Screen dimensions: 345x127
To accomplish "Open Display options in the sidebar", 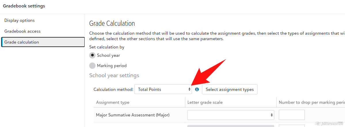I will click(x=20, y=20).
